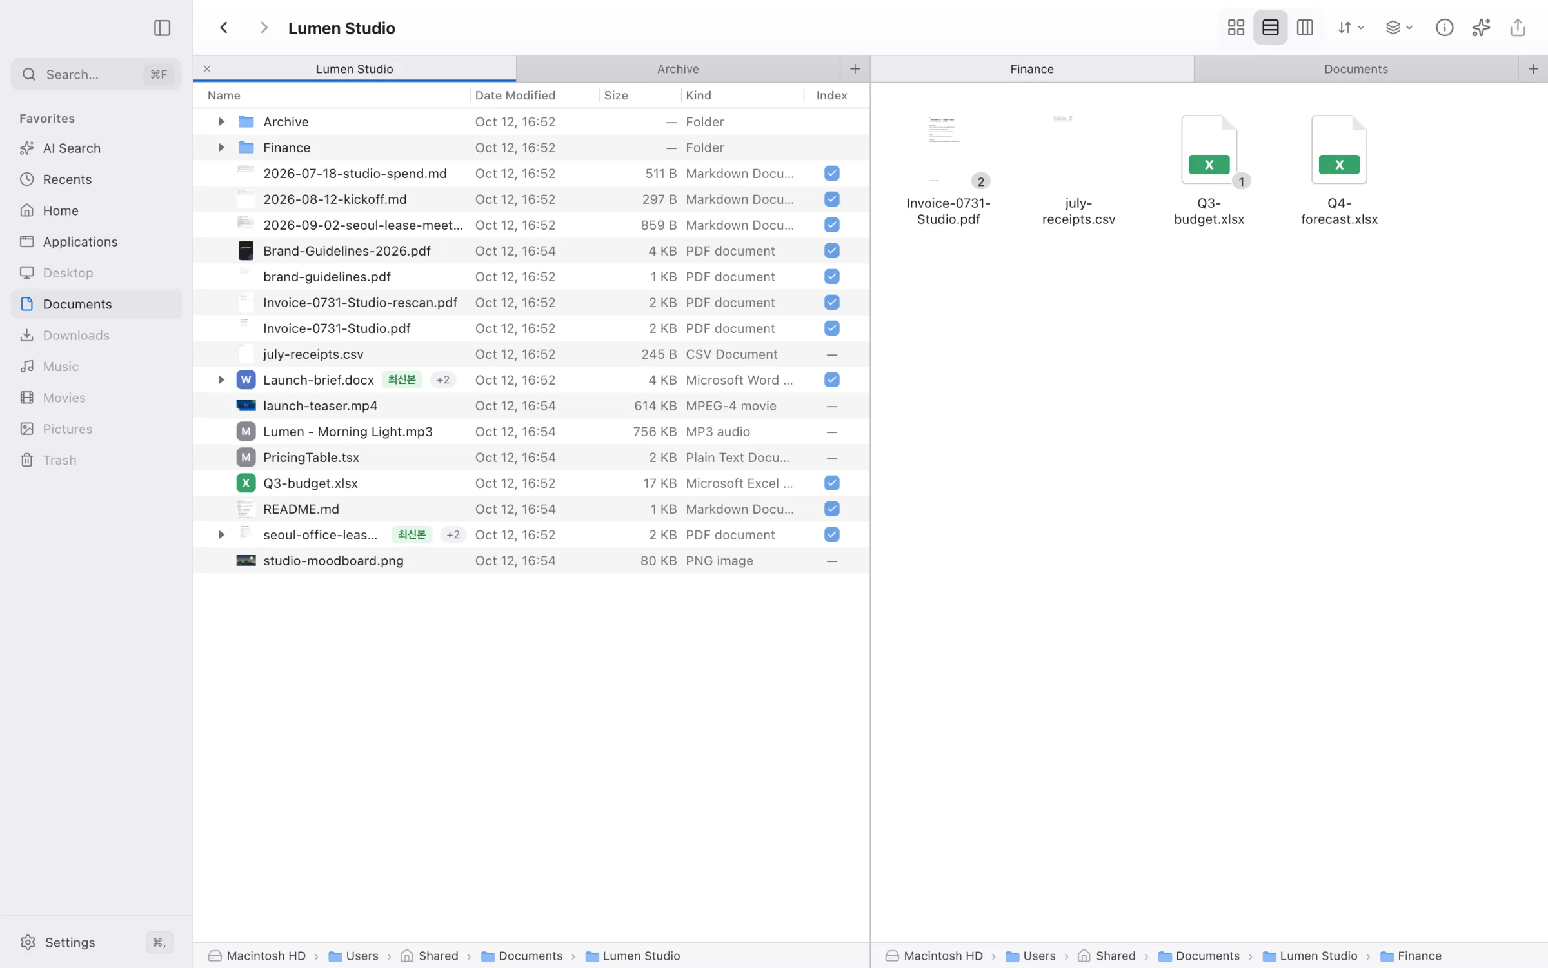Toggle index checkbox for 2026-07-18-studio-spend.md

[x=831, y=173]
